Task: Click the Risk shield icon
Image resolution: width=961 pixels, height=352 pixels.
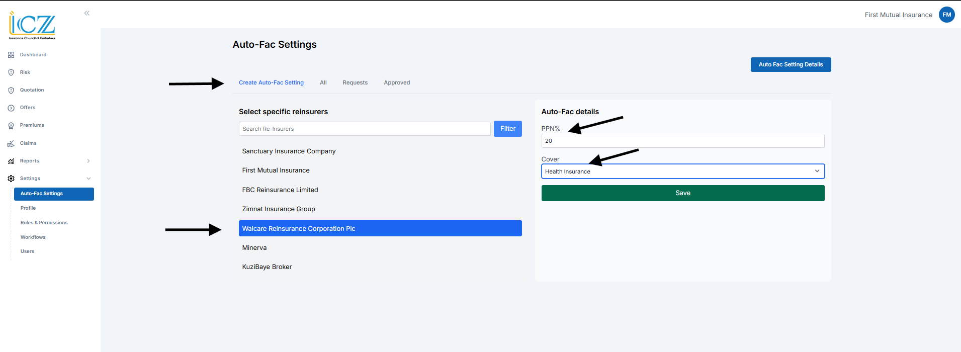Action: point(11,72)
